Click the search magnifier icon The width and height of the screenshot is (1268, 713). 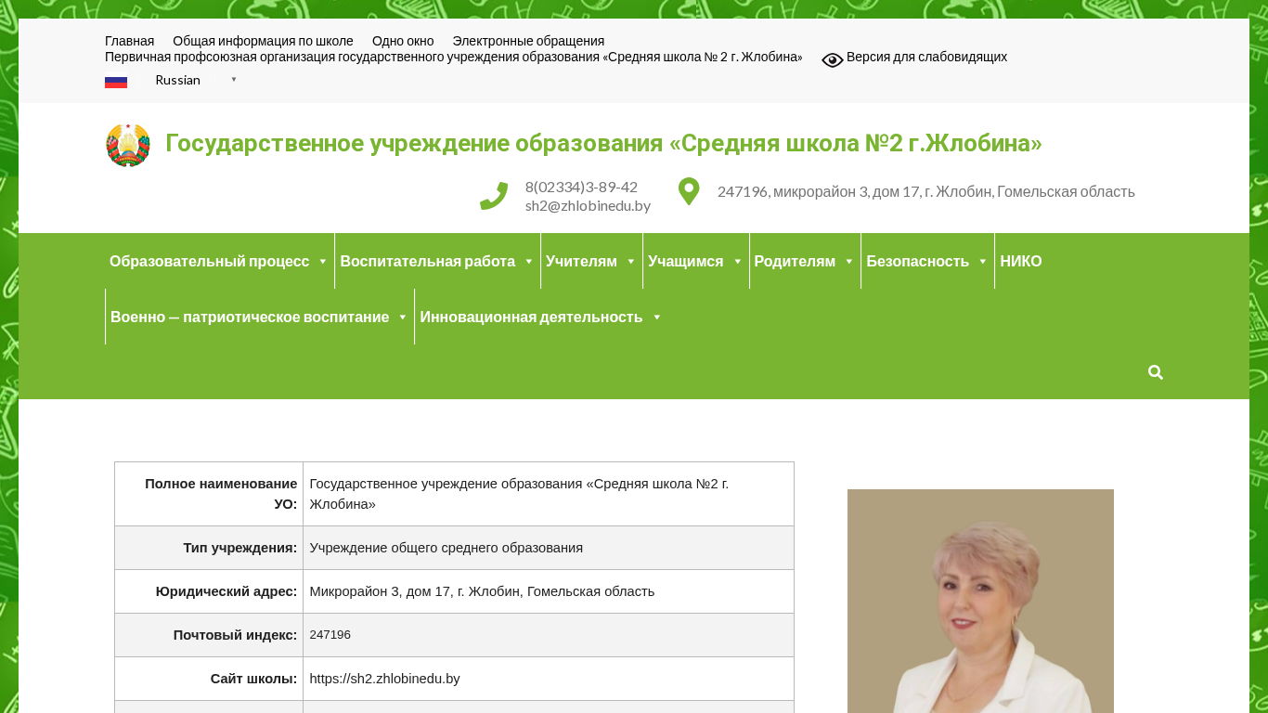[1155, 372]
